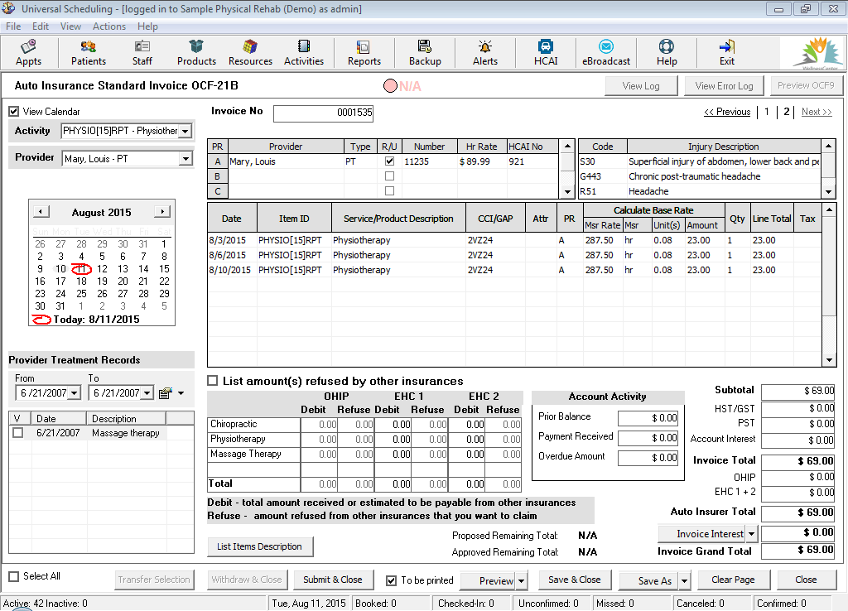Open the Reports module

(x=364, y=53)
